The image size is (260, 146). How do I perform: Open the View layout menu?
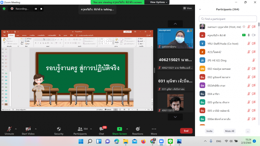click(187, 8)
